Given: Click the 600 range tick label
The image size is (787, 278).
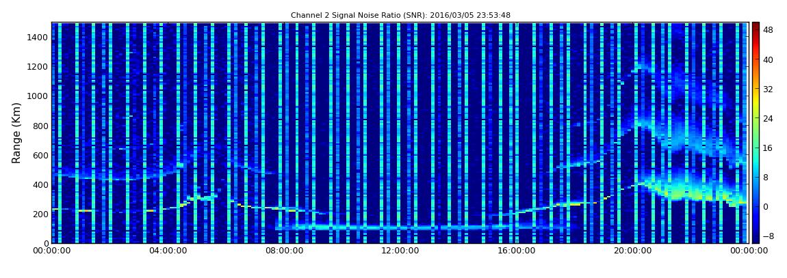Looking at the screenshot, I should tap(40, 155).
